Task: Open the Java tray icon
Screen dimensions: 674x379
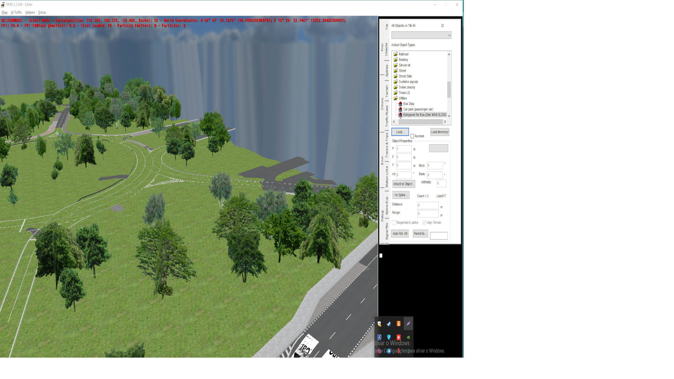Action: coord(398,324)
